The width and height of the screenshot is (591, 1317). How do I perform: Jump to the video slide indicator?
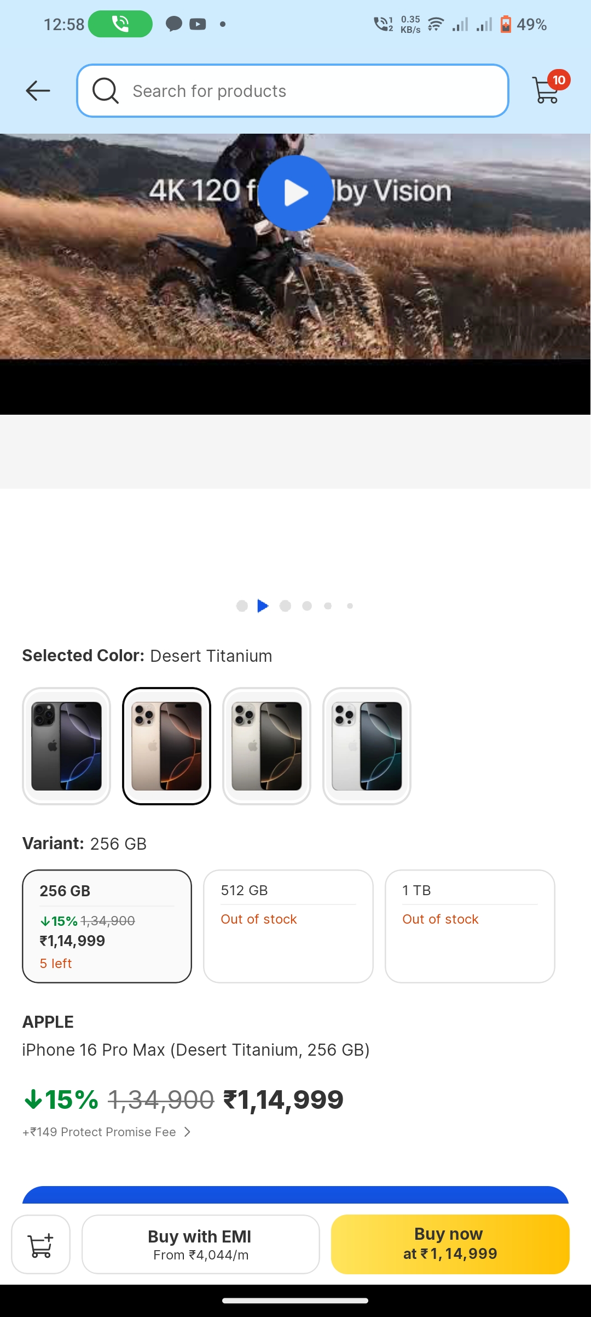click(x=263, y=606)
